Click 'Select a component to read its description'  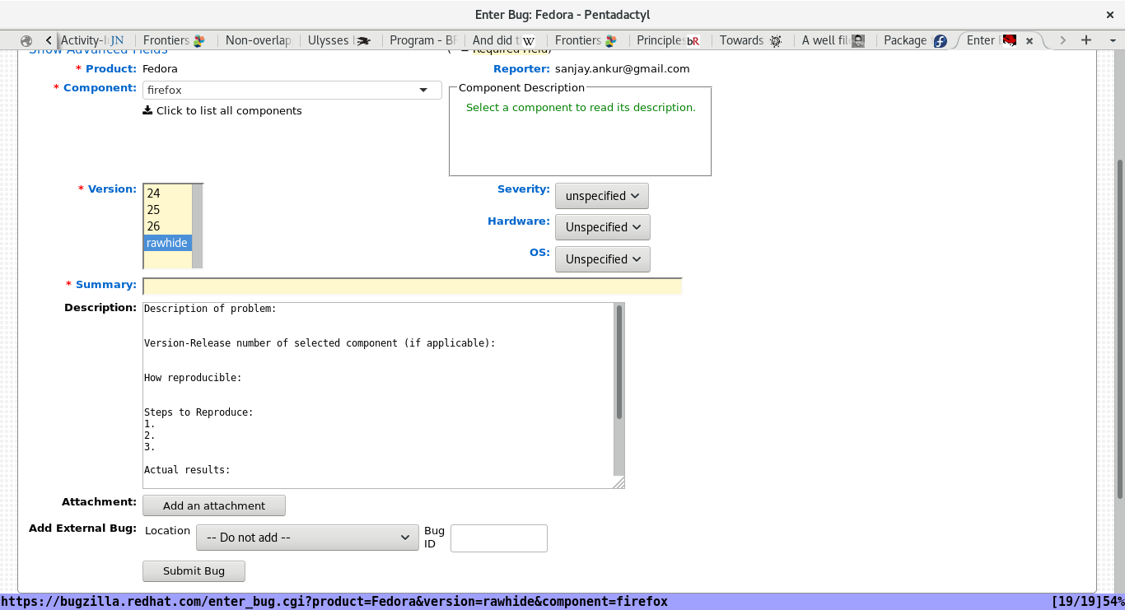(x=581, y=108)
